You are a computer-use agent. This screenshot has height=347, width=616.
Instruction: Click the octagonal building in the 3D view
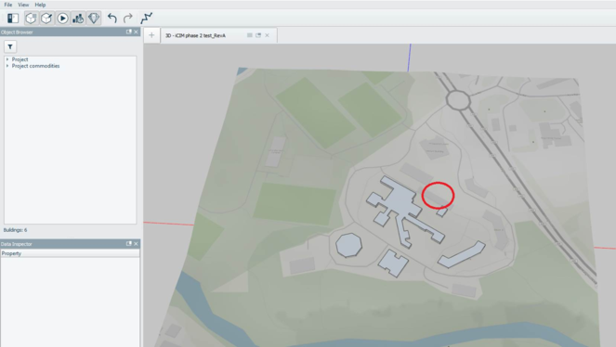[x=348, y=245]
